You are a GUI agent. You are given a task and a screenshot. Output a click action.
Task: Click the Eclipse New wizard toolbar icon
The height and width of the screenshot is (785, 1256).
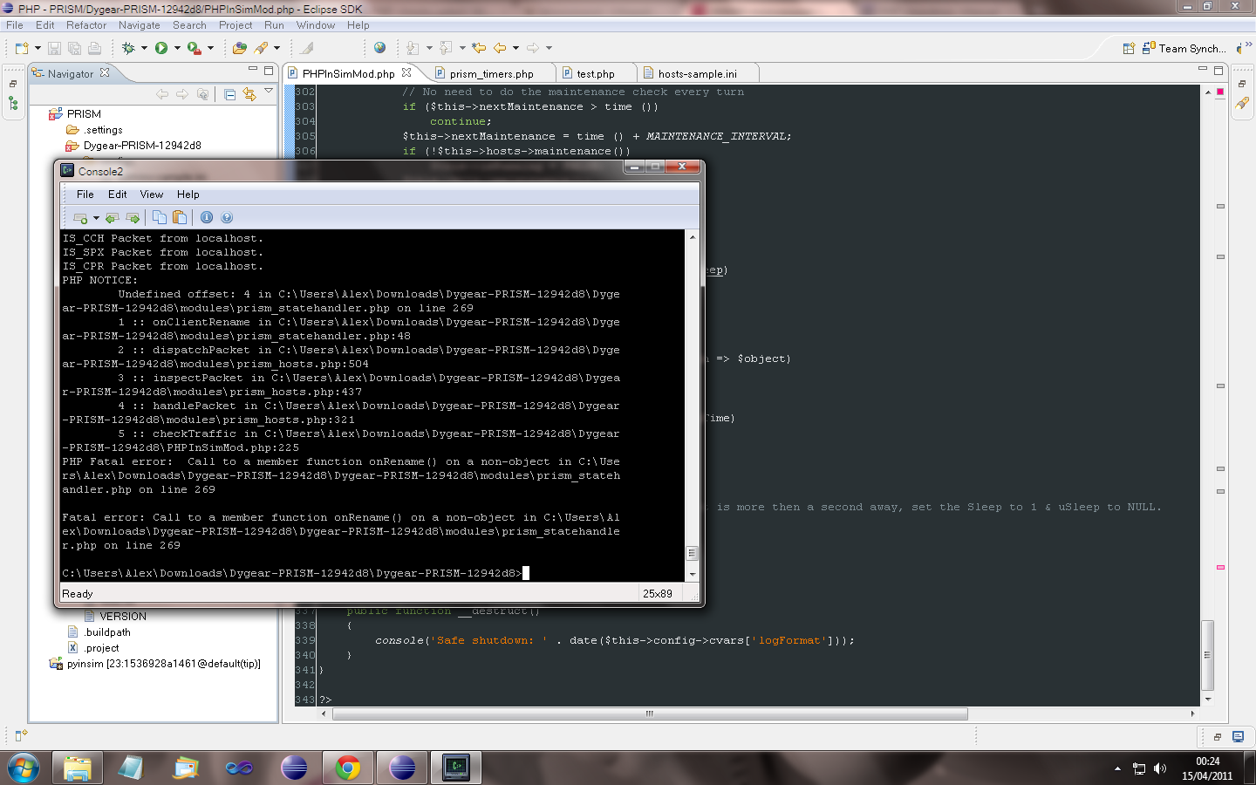click(21, 48)
